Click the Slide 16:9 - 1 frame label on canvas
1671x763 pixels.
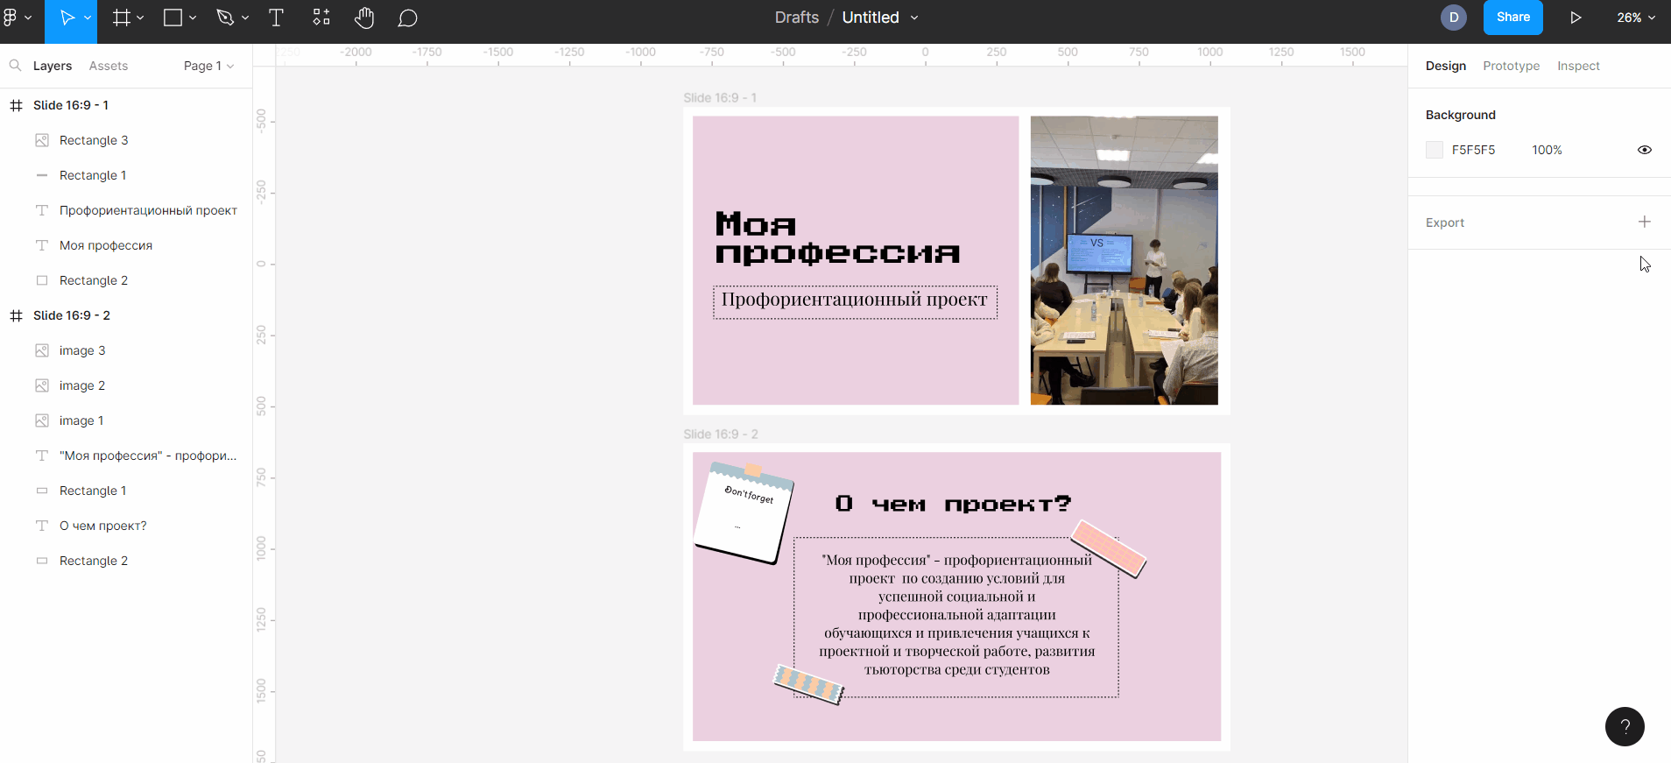click(720, 98)
